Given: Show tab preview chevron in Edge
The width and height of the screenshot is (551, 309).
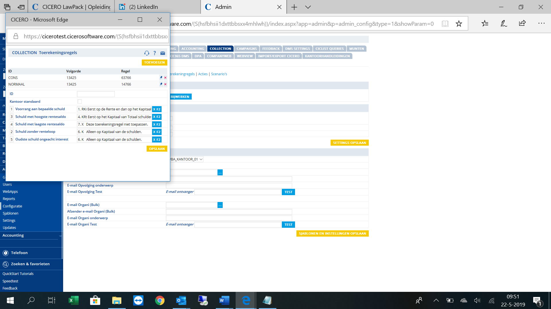Looking at the screenshot, I should 308,7.
